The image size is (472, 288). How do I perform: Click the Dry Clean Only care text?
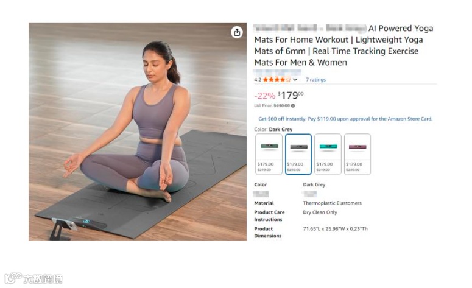320,212
